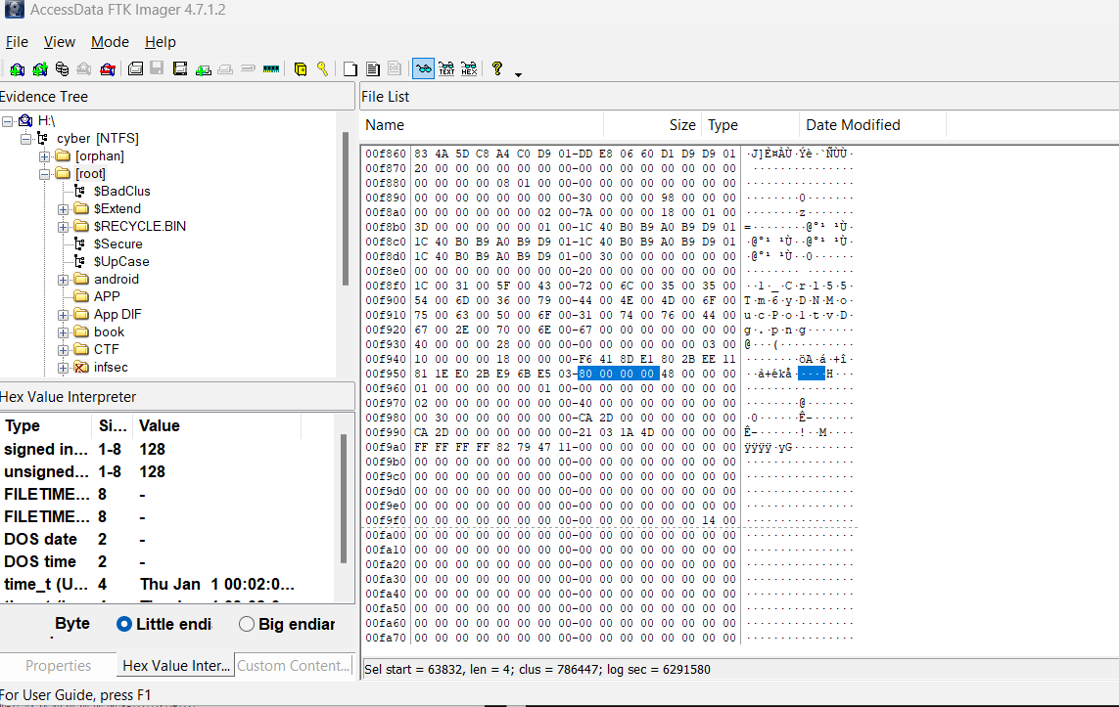The image size is (1119, 707).
Task: Click hex offset 00f950 row label
Action: tap(386, 374)
